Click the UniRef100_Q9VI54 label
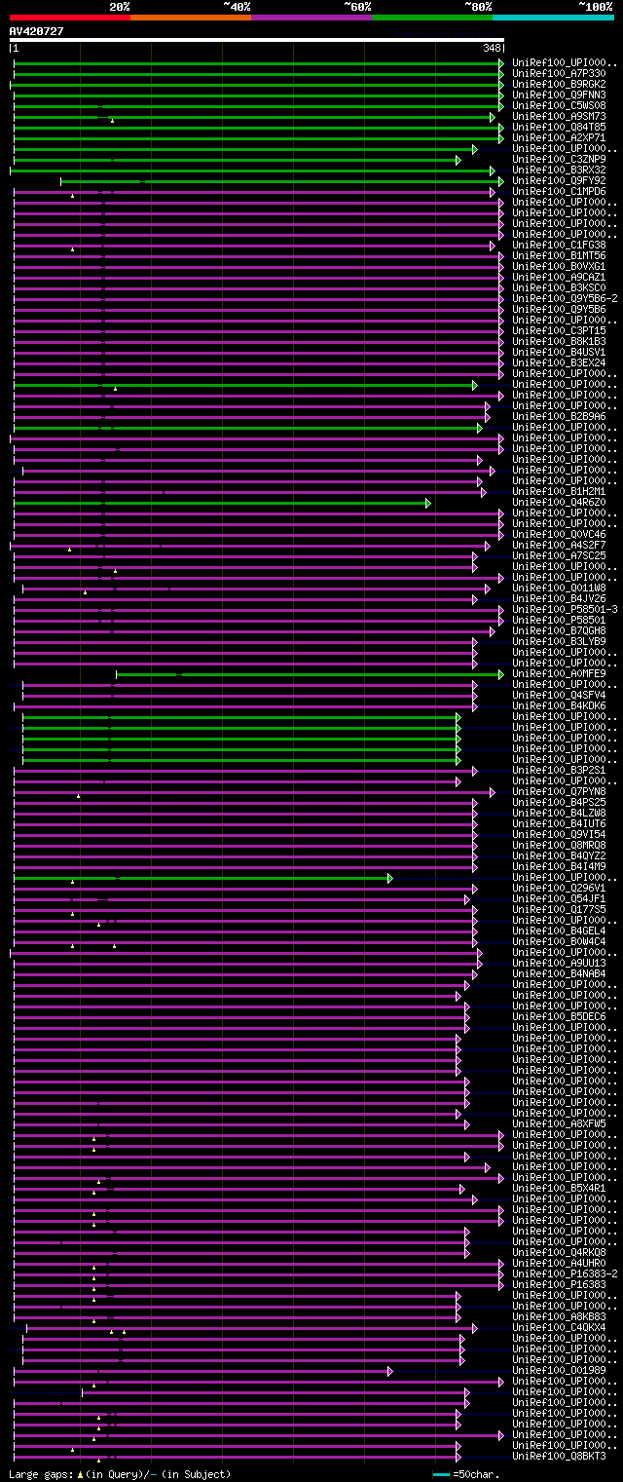Screen dimensions: 623x1482 559,834
